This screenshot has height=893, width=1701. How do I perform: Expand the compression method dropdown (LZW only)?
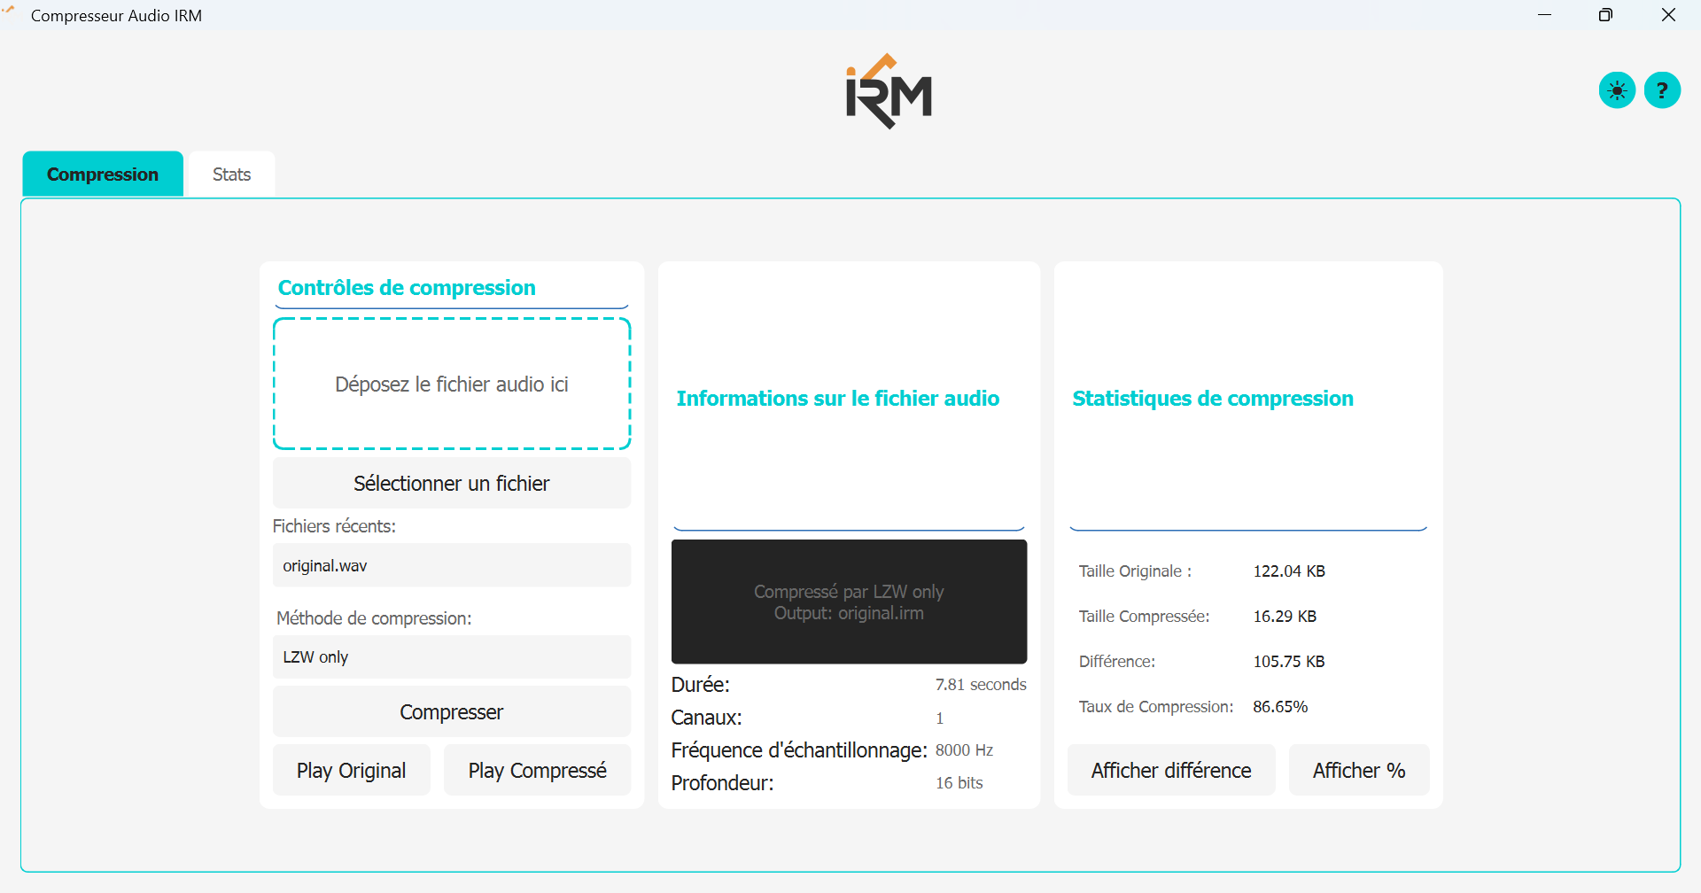pos(452,657)
